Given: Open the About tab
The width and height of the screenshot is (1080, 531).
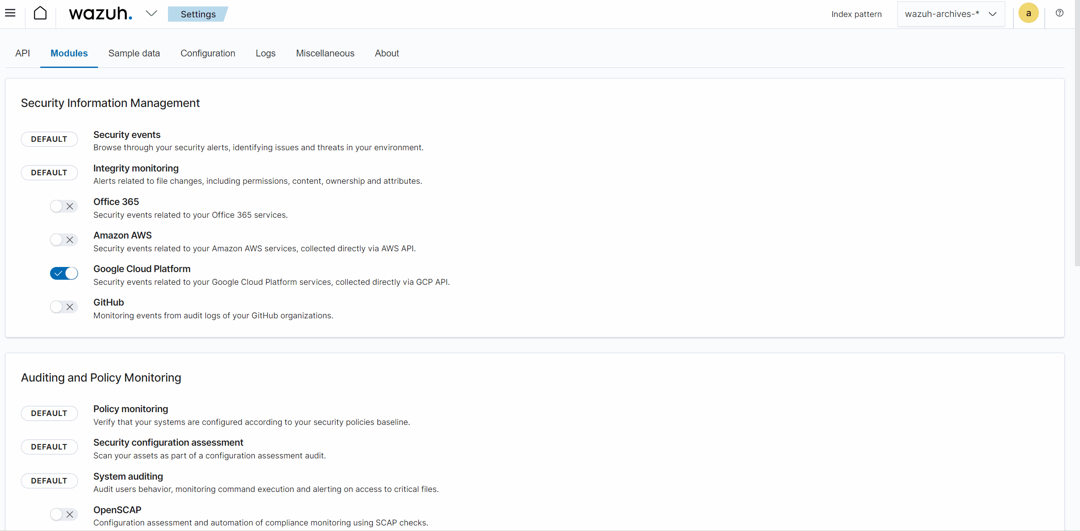Looking at the screenshot, I should point(387,53).
